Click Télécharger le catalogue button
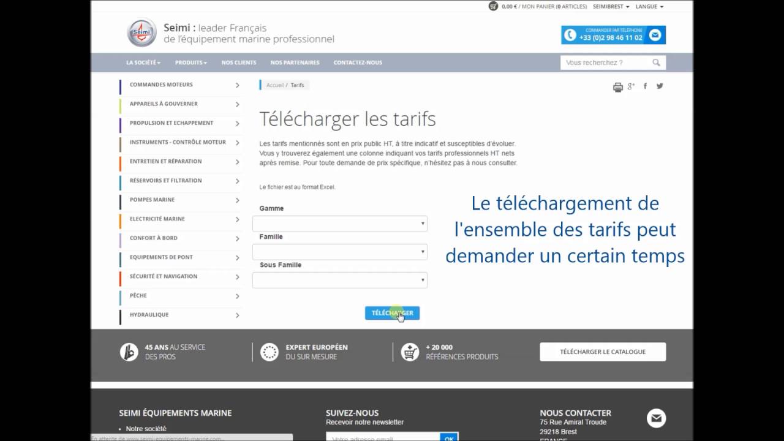This screenshot has height=441, width=784. [603, 352]
